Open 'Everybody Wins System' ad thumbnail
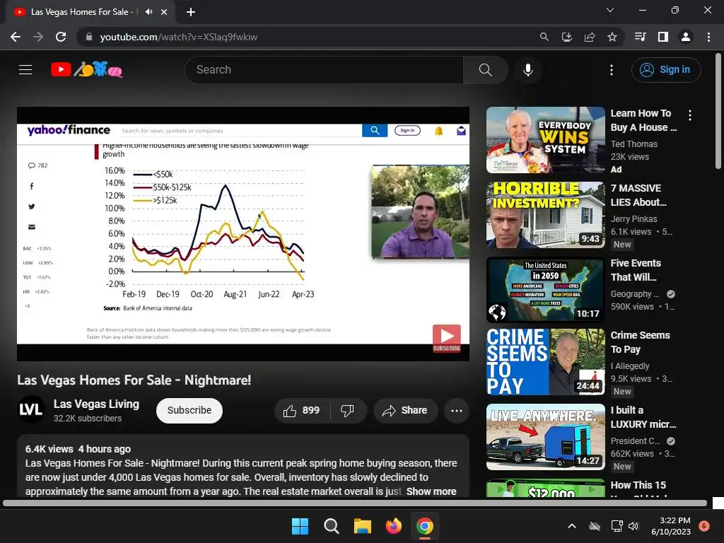The height and width of the screenshot is (543, 724). [x=545, y=140]
